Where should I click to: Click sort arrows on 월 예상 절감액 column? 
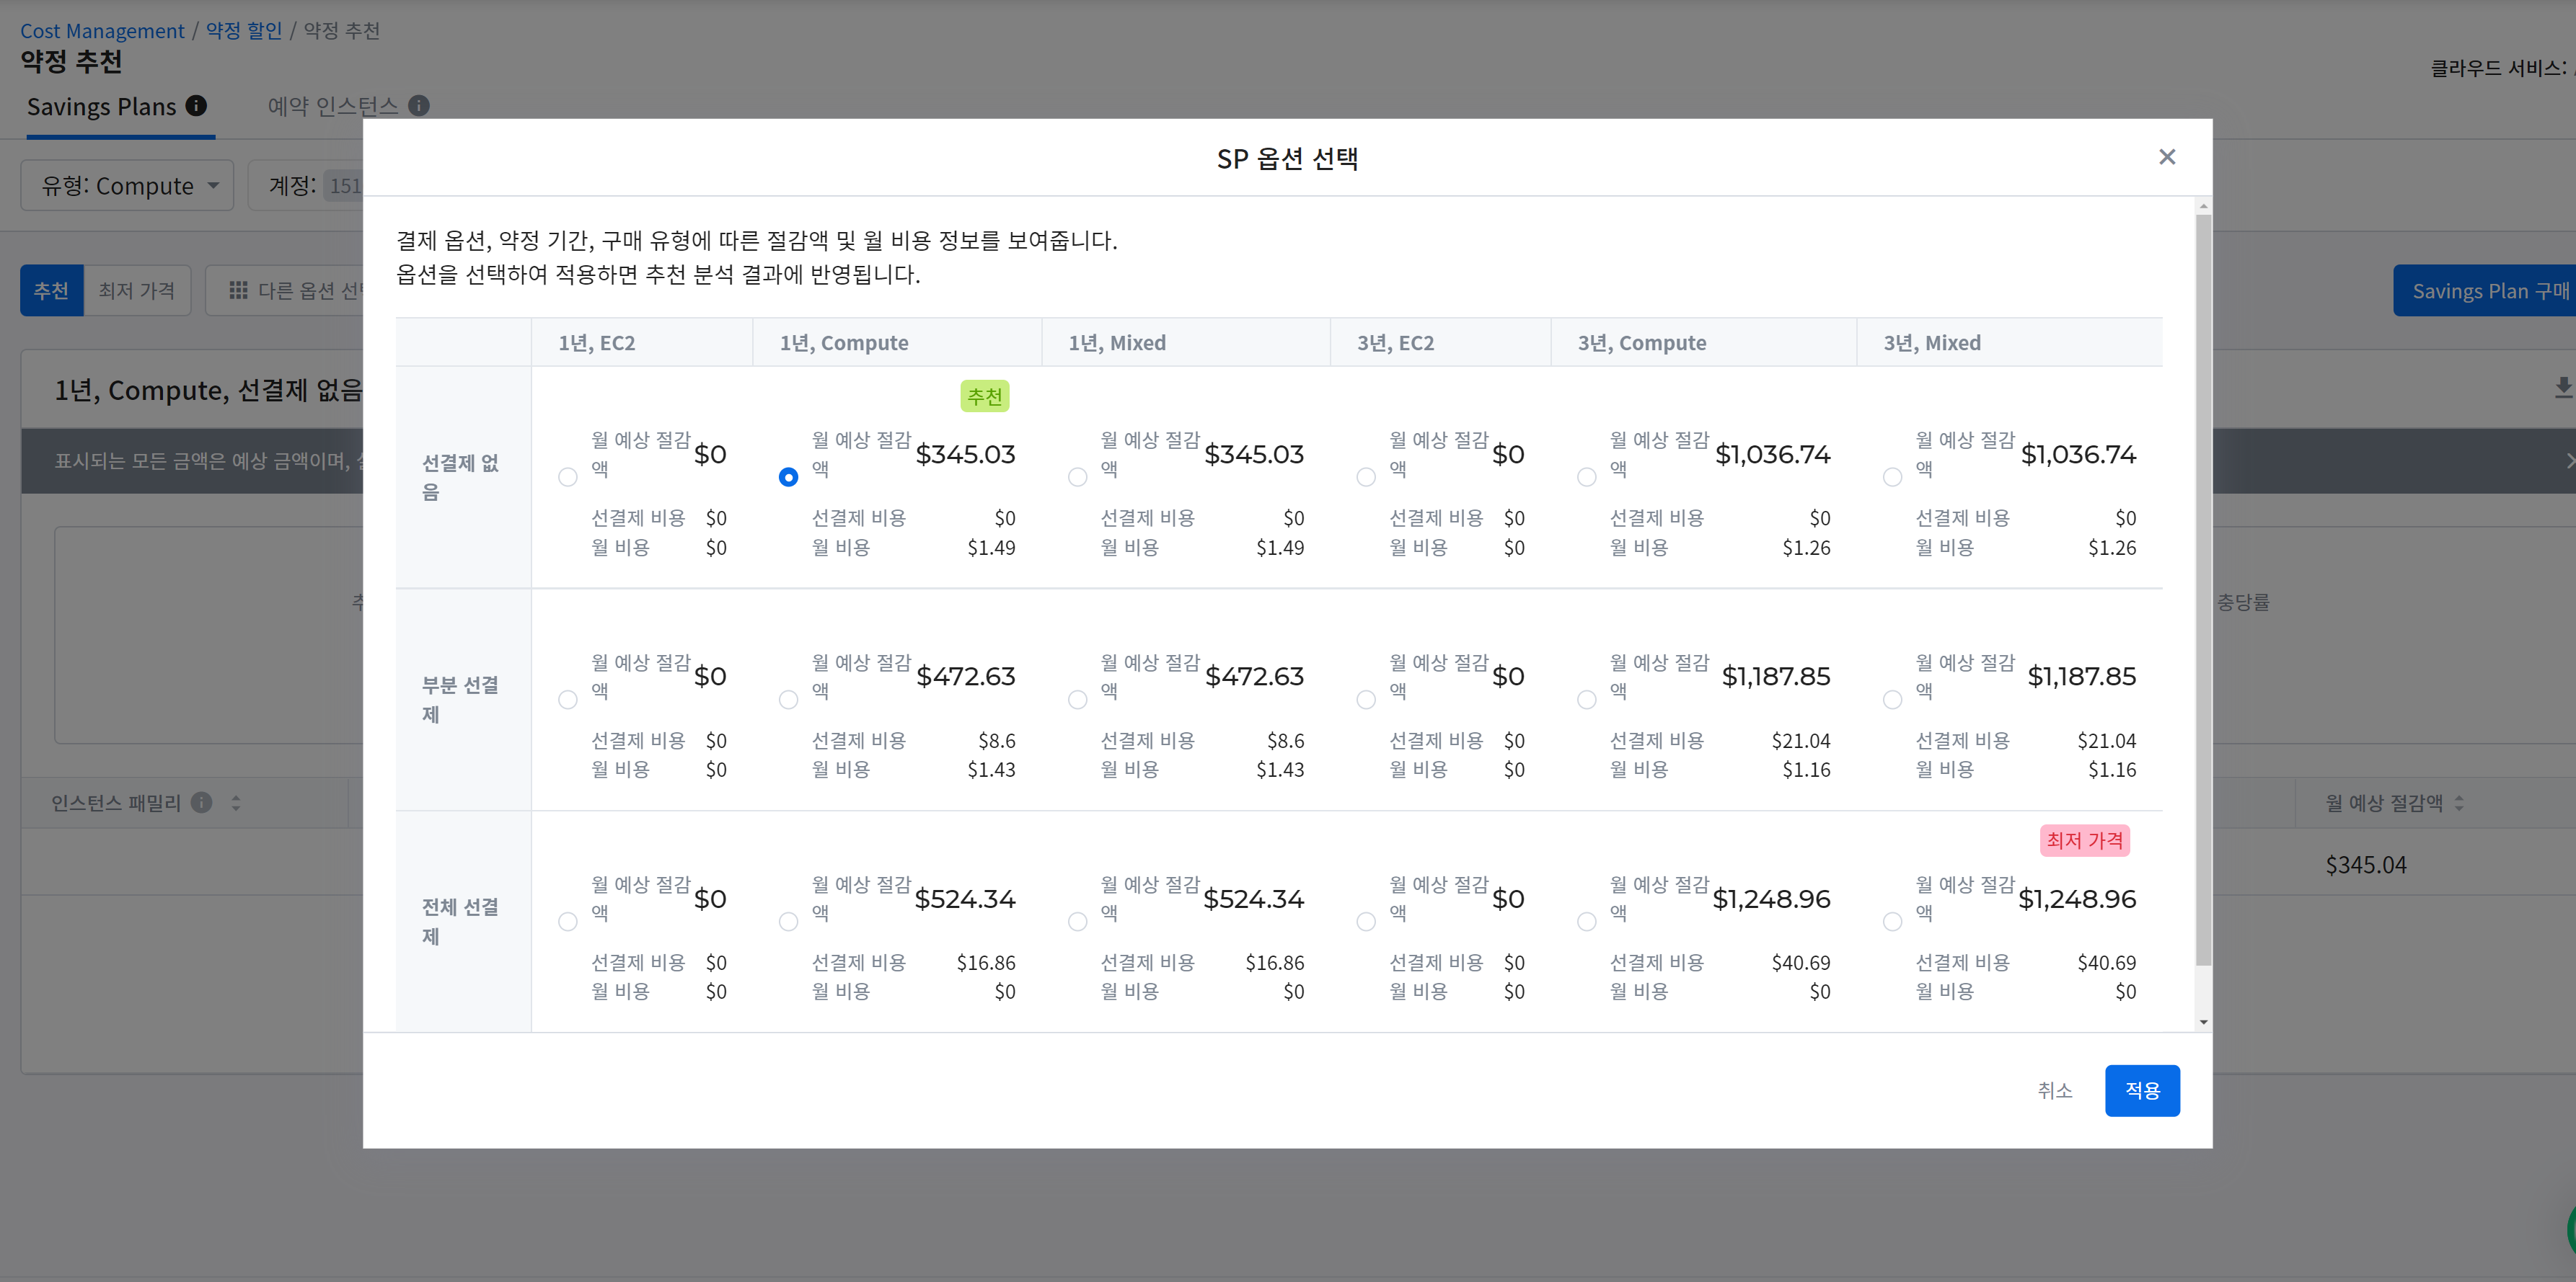tap(2459, 802)
